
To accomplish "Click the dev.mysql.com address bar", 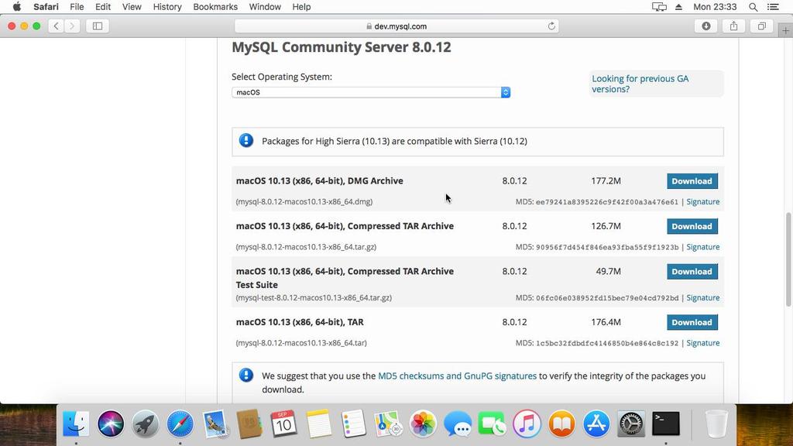I will (x=396, y=26).
